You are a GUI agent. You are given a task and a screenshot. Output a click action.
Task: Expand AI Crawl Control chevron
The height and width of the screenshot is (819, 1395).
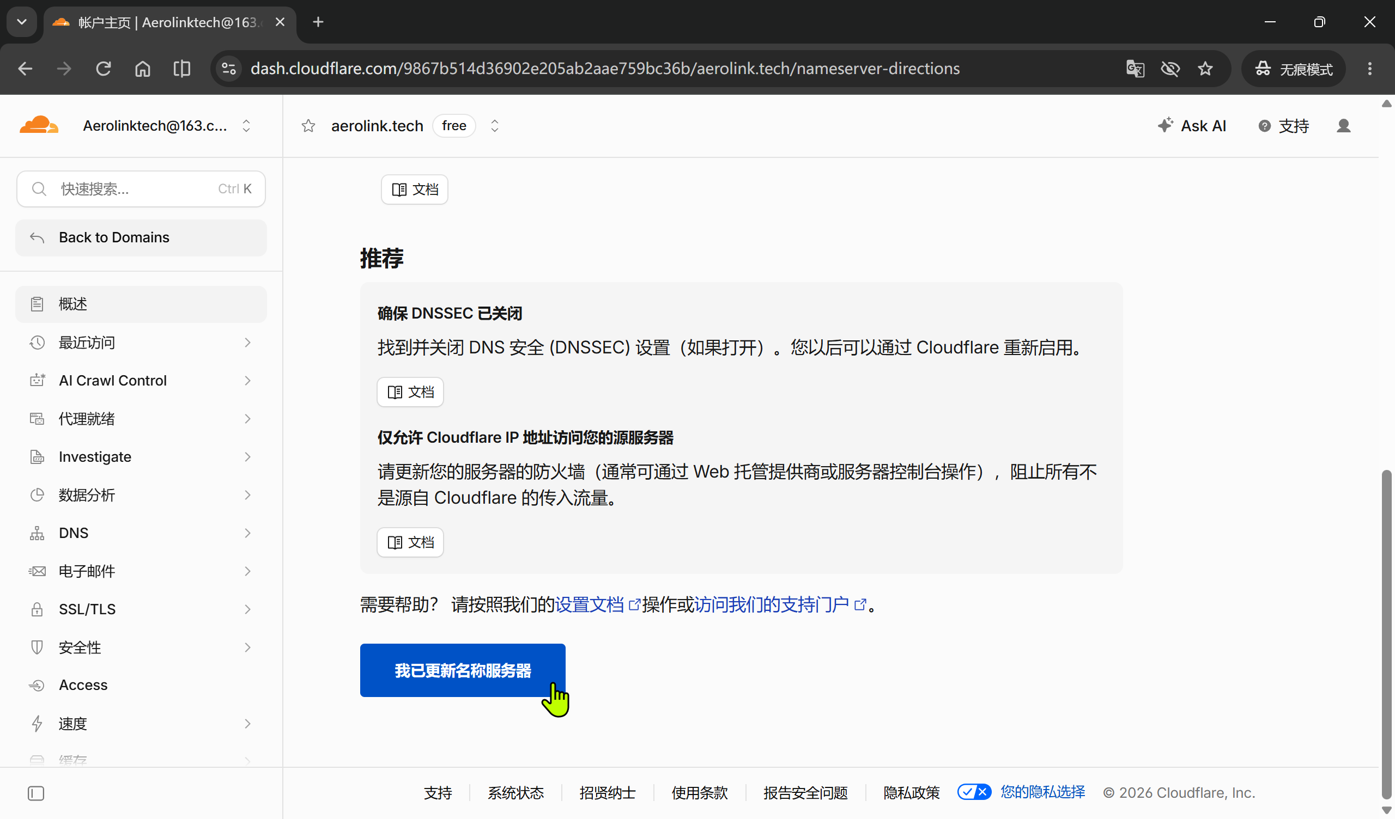pos(247,380)
